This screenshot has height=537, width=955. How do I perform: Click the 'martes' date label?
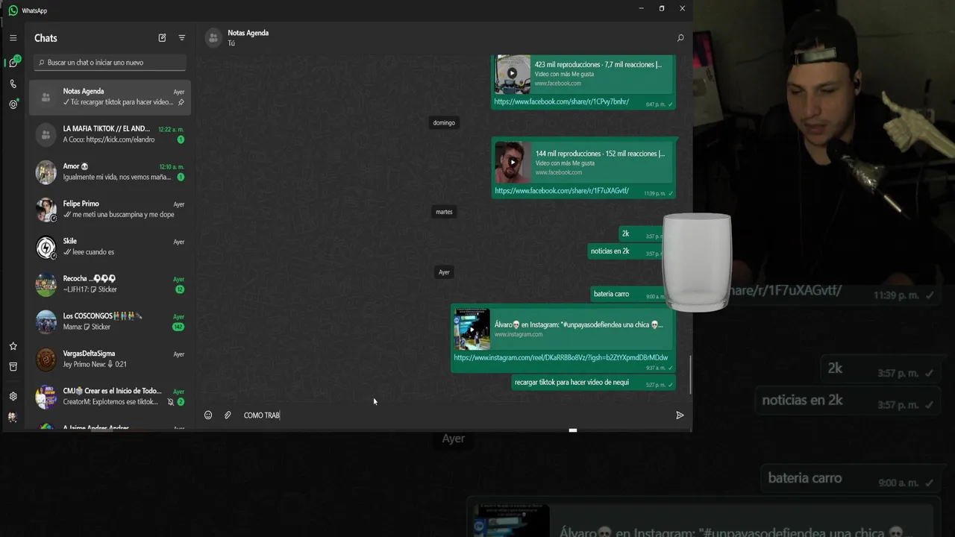[x=444, y=212]
